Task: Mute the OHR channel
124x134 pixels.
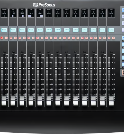Action: [x=38, y=38]
